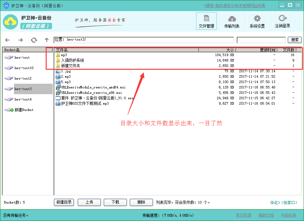Screen dimensions: 304x221
Task: Open the mp3 folder icon
Action: click(58, 55)
